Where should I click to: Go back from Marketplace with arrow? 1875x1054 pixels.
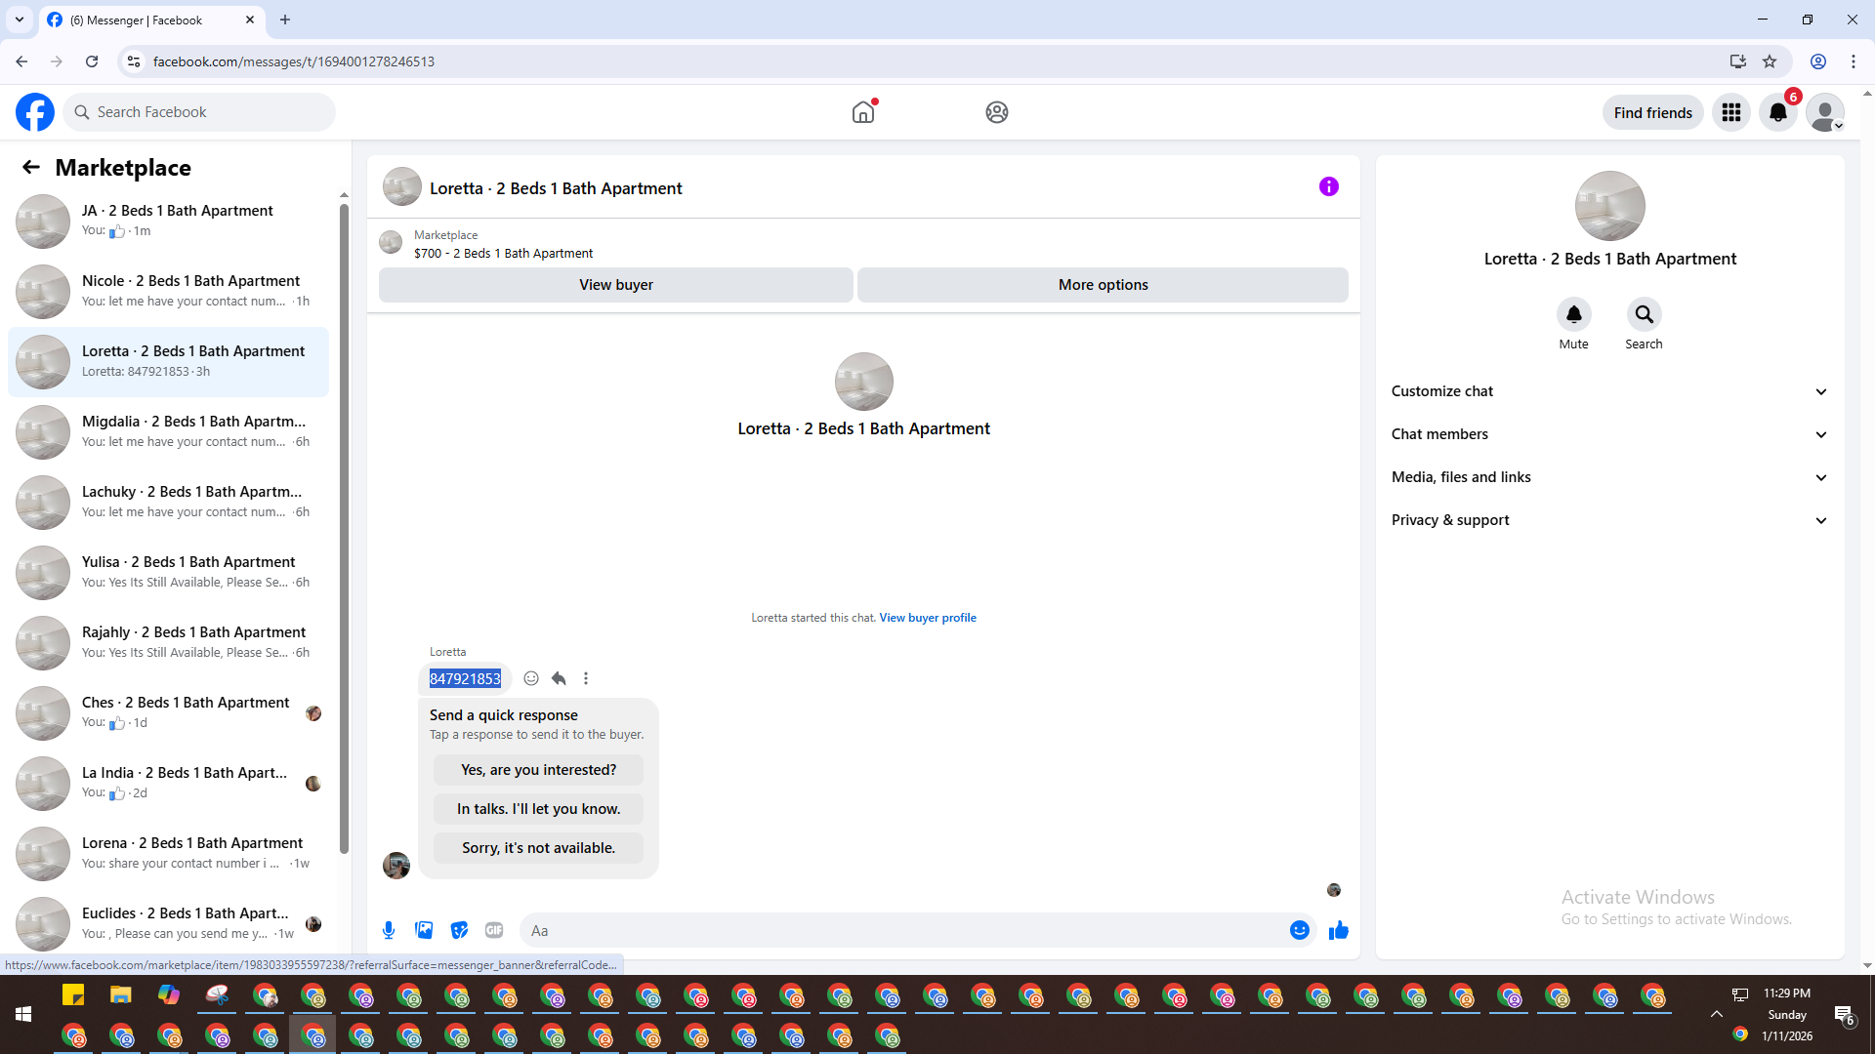click(31, 167)
